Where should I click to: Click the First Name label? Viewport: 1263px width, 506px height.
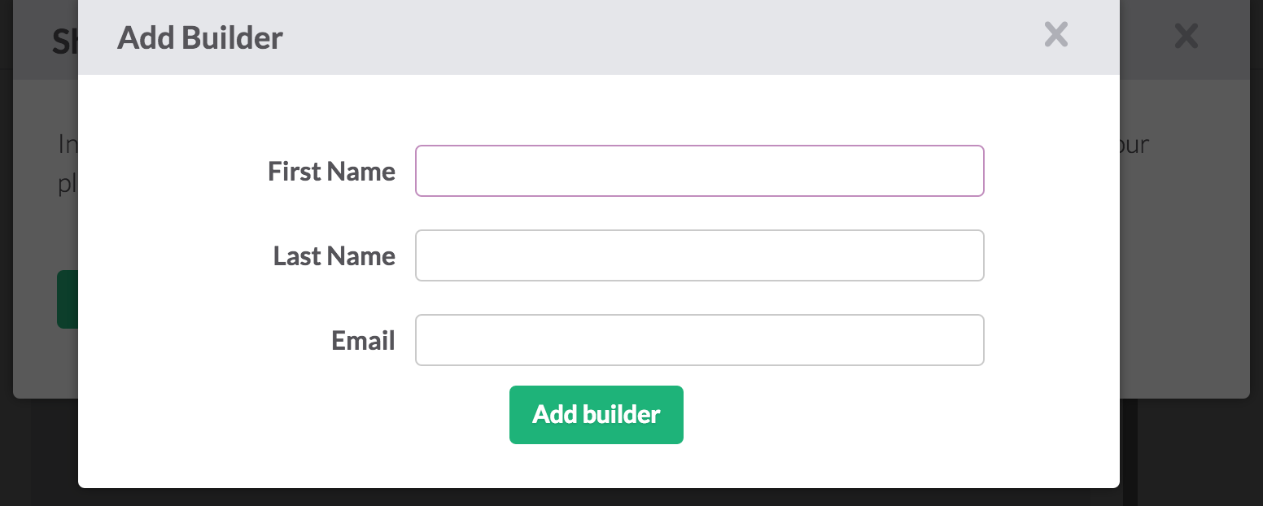[x=331, y=172]
